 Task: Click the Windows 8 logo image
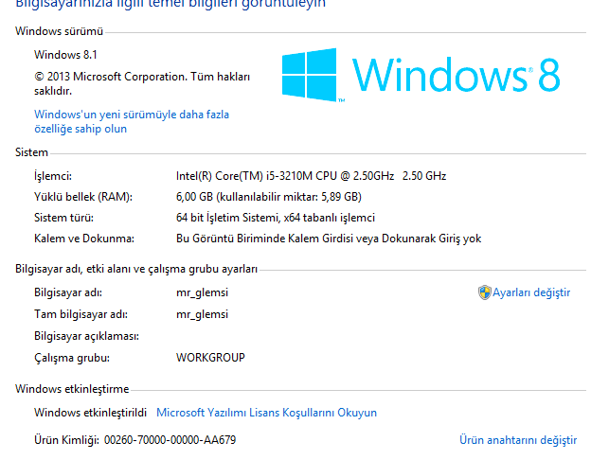pos(421,75)
